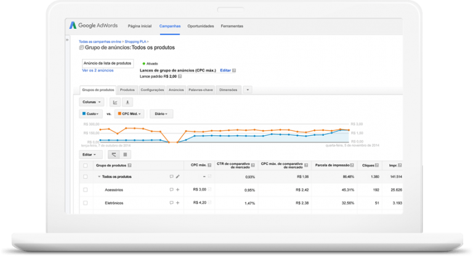The width and height of the screenshot is (473, 256).
Task: Switch to the tree hierarchy view icon
Action: pyautogui.click(x=114, y=154)
